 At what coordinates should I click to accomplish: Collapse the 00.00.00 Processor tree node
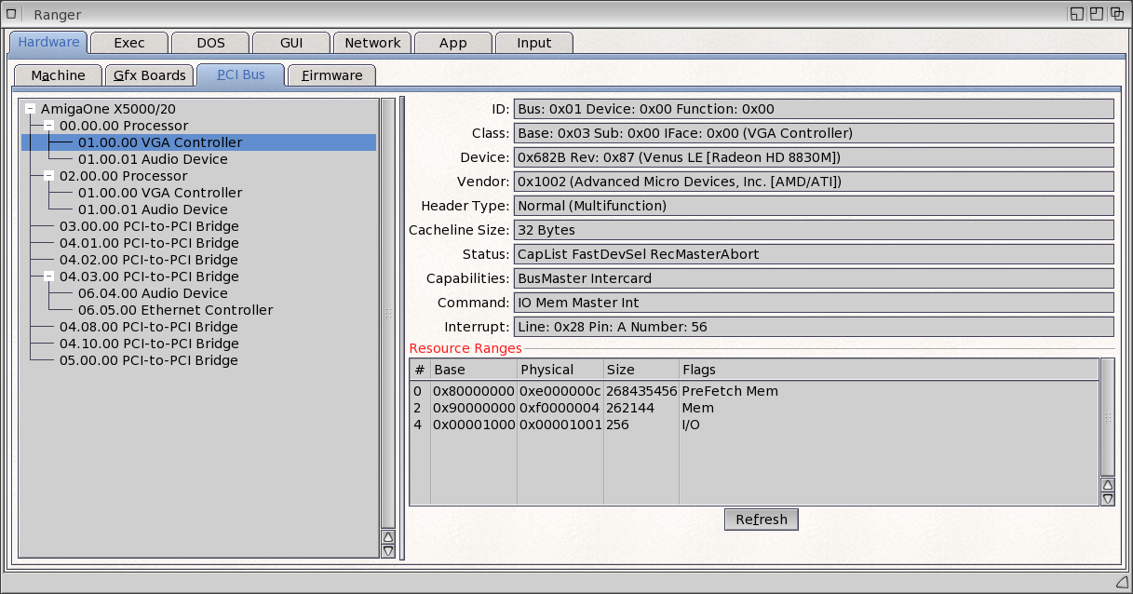48,126
